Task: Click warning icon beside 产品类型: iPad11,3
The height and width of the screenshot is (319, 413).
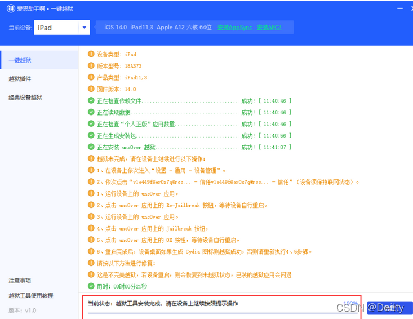Action: coord(91,77)
